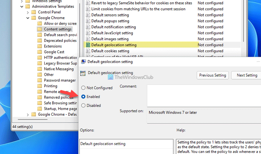Click the Default JavaScript setting policy icon
This screenshot has width=261, height=154.
(88, 33)
